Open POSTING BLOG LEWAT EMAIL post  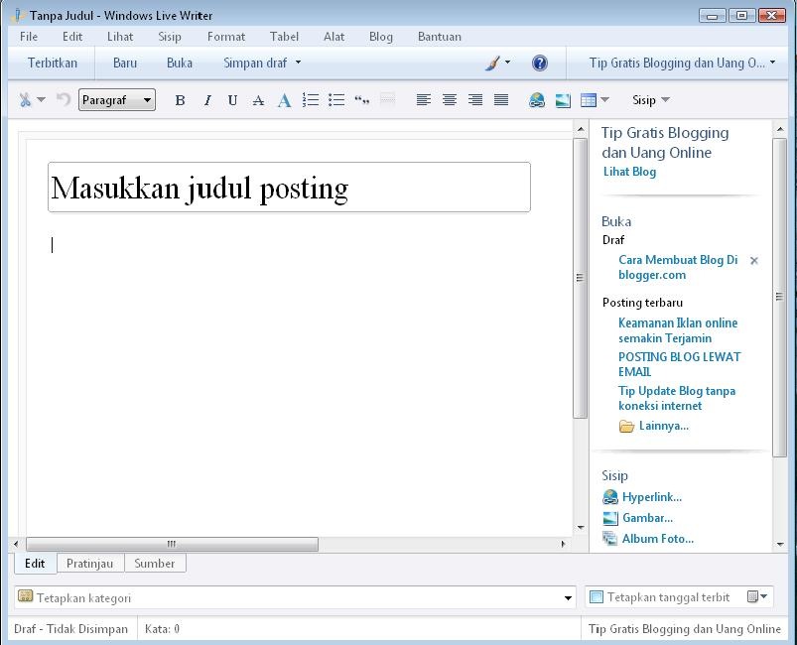click(x=680, y=364)
